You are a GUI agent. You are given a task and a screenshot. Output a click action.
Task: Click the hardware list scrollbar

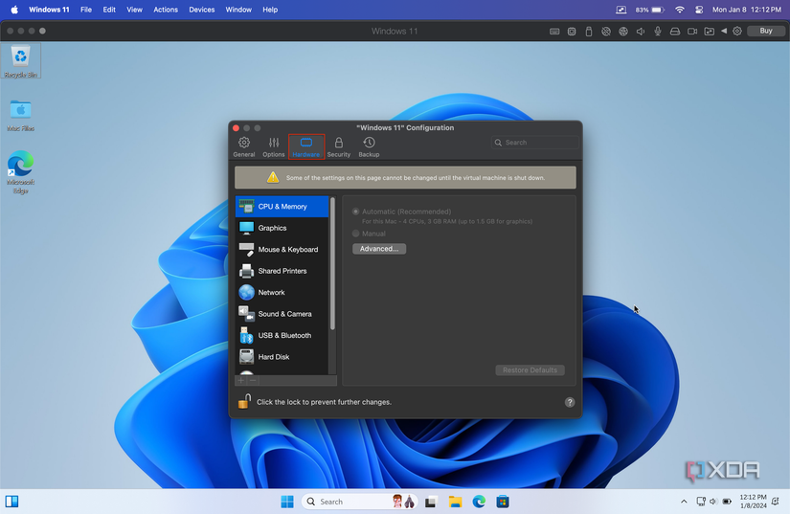pyautogui.click(x=332, y=264)
